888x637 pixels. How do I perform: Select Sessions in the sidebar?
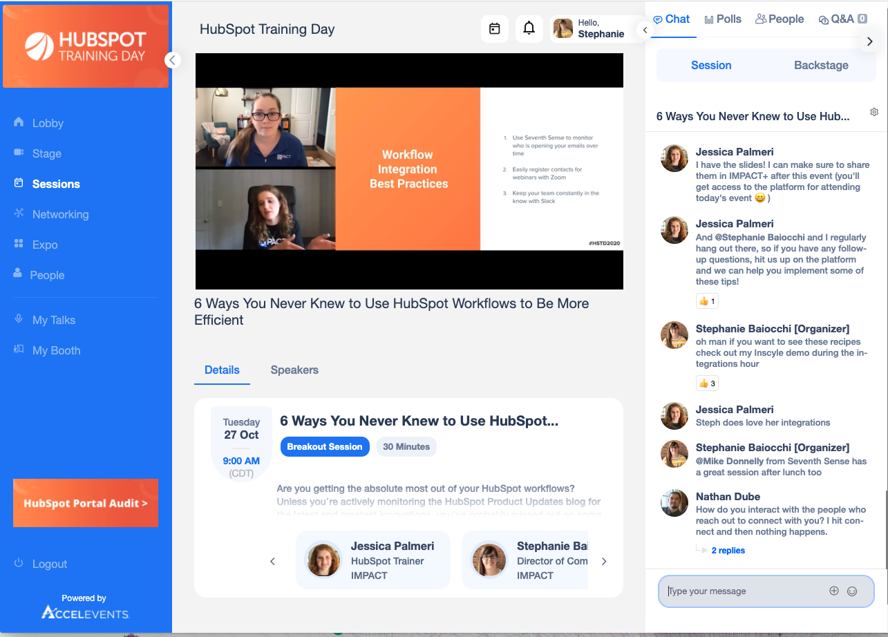[x=56, y=184]
